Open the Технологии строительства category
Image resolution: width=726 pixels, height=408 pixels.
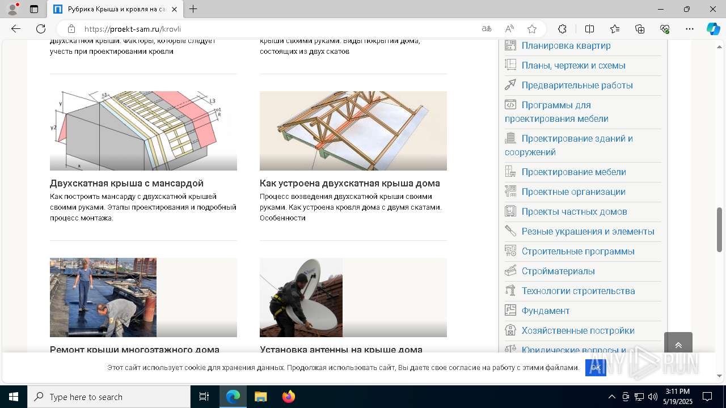[578, 291]
